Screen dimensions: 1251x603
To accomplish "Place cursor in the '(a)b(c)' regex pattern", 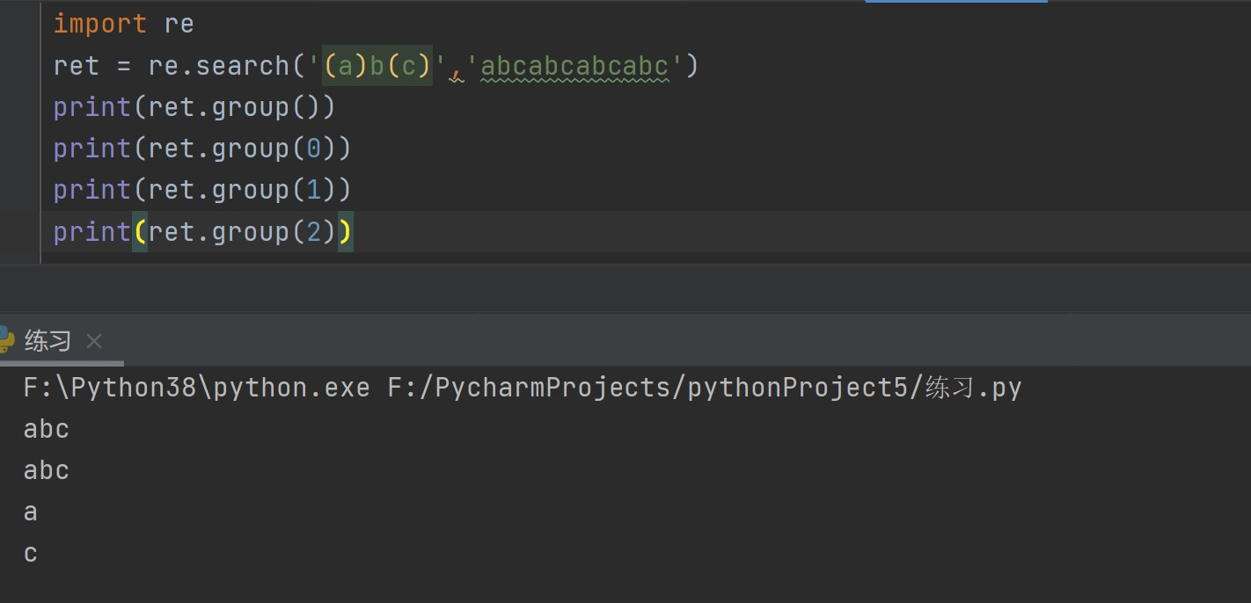I will 377,66.
